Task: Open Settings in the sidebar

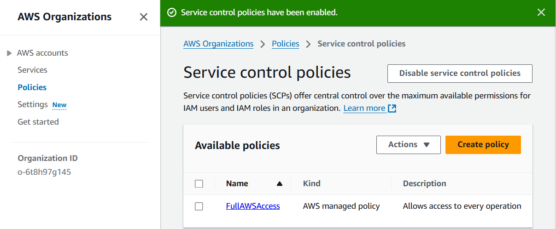Action: (33, 104)
